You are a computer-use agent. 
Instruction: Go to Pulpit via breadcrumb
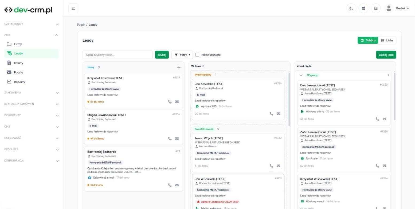click(x=81, y=25)
